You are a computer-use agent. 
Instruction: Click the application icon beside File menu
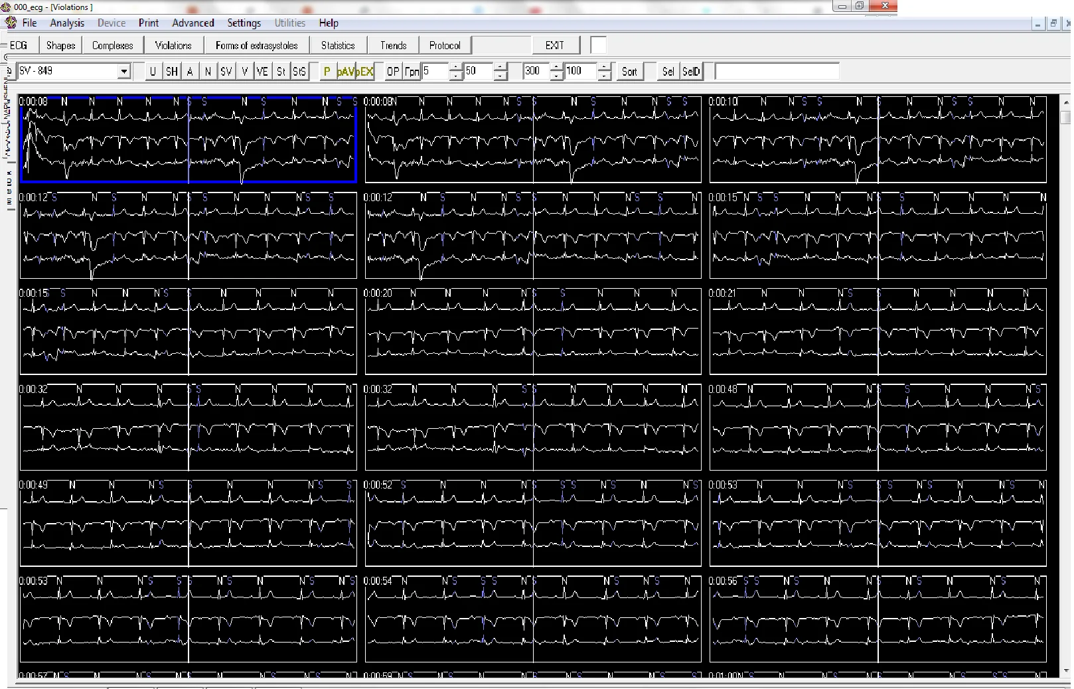pos(11,23)
